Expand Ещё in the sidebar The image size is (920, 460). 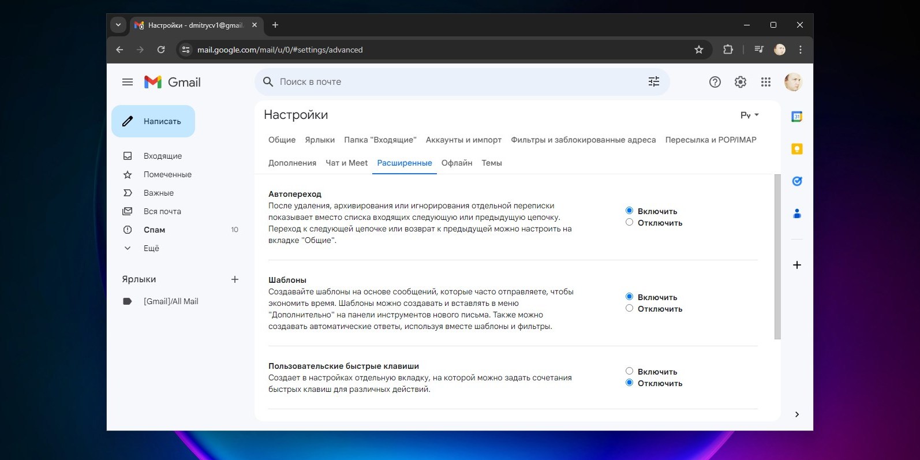[151, 248]
